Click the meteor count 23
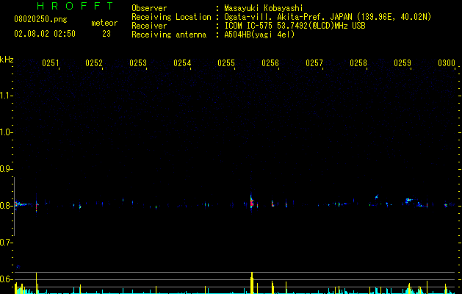Screen dimensions: 462x294 pos(107,34)
